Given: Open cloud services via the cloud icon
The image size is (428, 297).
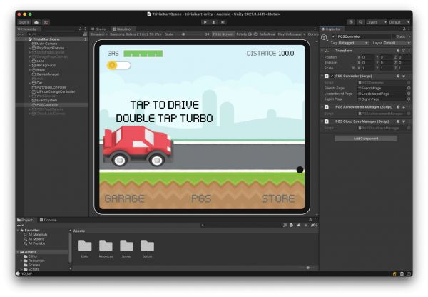Looking at the screenshot, I should point(36,22).
